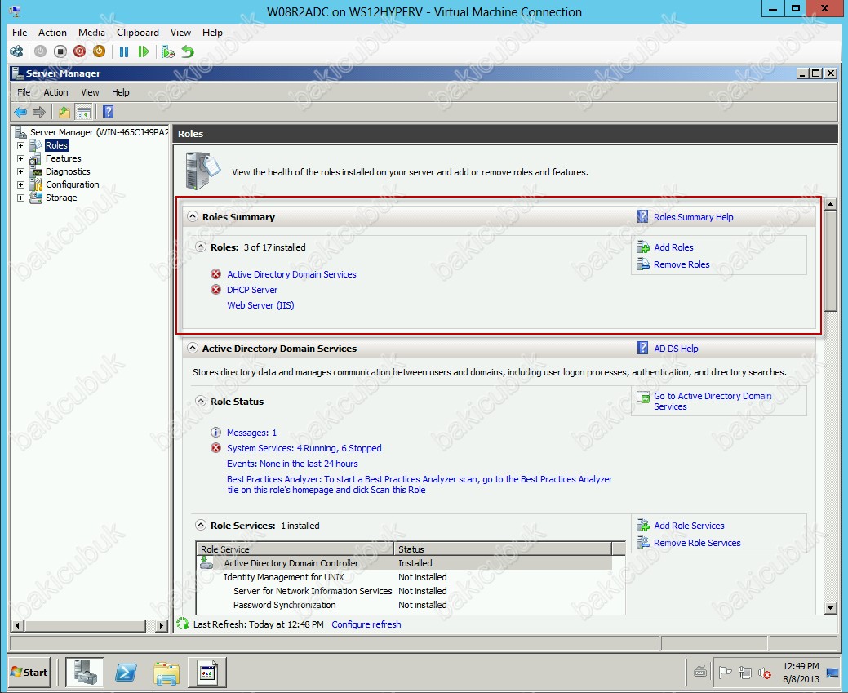Click the muted volume tray icon
The image size is (848, 693).
764,673
